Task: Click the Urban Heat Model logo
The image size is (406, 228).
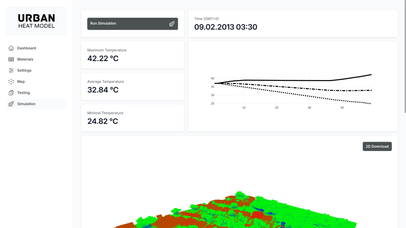Action: [36, 21]
